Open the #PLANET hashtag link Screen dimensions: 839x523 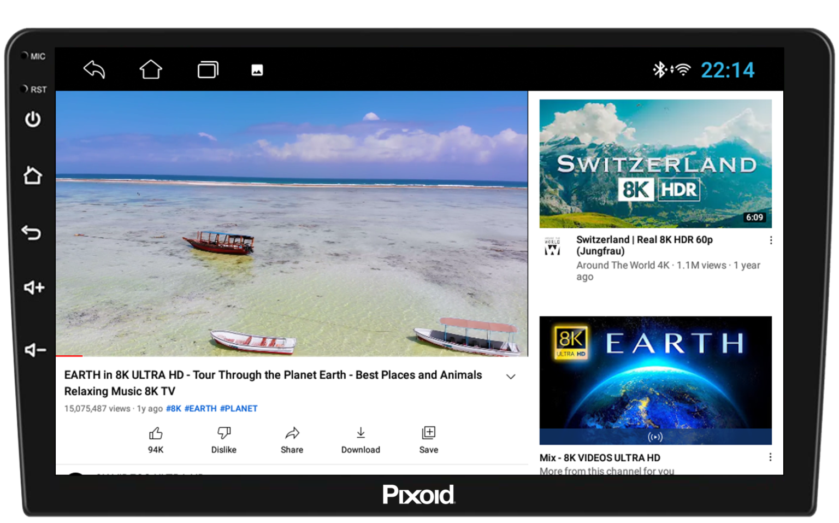[x=239, y=408]
